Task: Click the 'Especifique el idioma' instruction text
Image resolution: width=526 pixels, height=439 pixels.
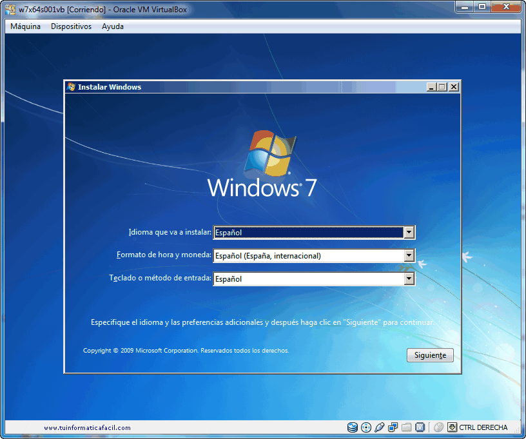Action: pyautogui.click(x=262, y=322)
